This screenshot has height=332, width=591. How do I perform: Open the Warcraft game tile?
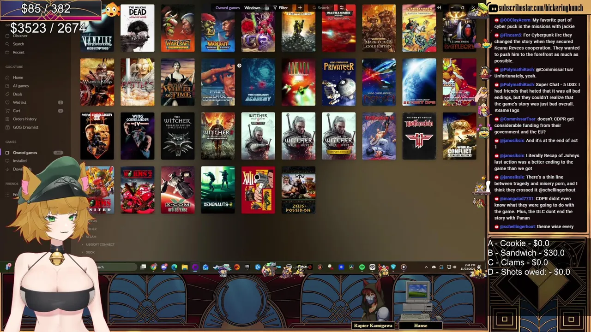(x=178, y=28)
